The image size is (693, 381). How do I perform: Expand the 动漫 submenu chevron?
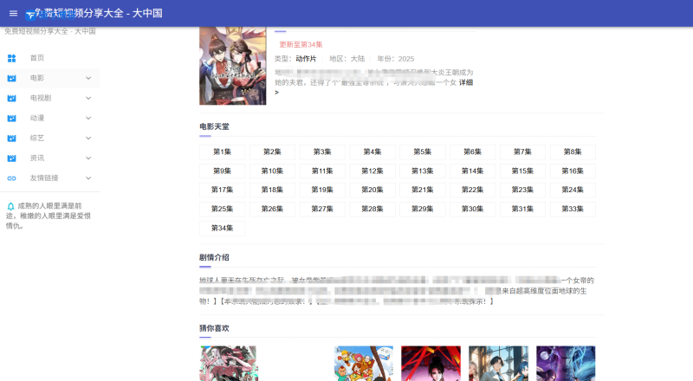[x=88, y=118]
